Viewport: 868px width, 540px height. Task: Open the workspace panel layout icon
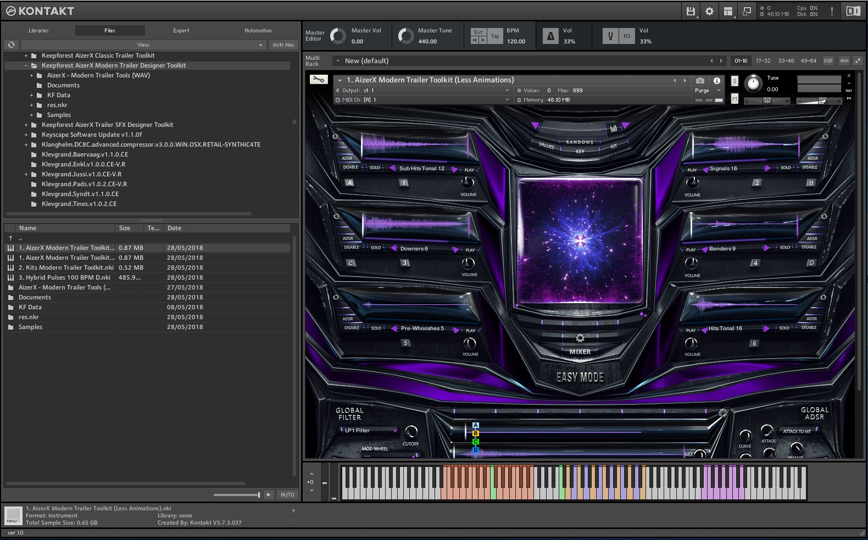click(x=728, y=11)
